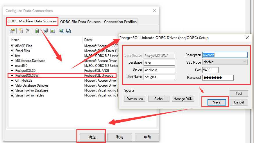
Task: Select the 'PostgreSQL35W' data source name
Action: click(x=27, y=76)
